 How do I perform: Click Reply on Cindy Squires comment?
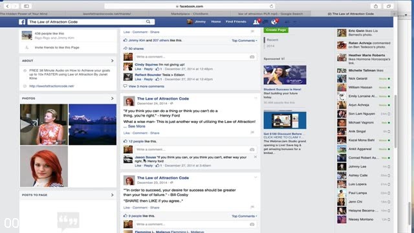[148, 69]
